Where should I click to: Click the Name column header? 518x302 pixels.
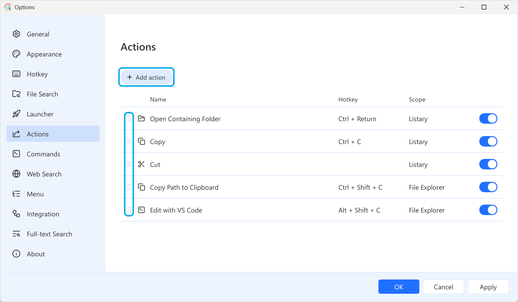point(158,99)
